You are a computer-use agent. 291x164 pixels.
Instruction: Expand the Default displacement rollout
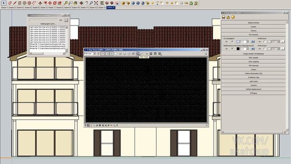pyautogui.click(x=254, y=89)
